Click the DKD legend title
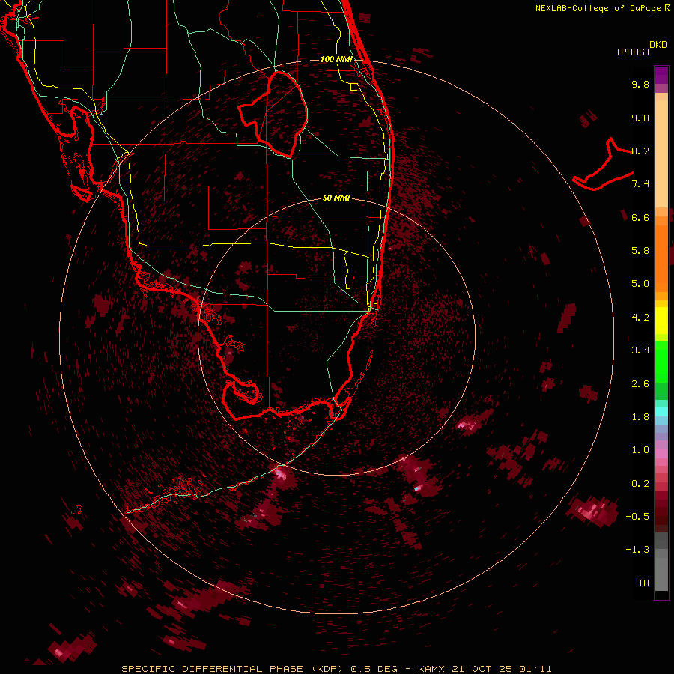Viewport: 674px width, 674px height. (658, 45)
